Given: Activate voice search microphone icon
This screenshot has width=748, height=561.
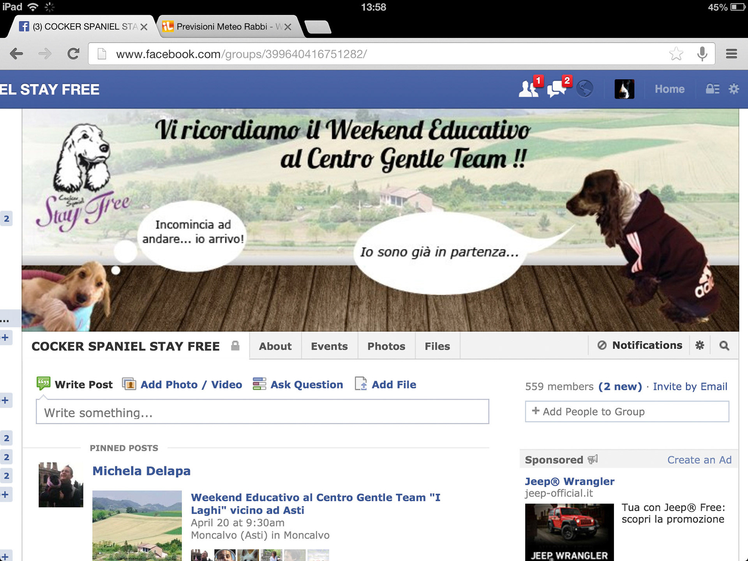Looking at the screenshot, I should pyautogui.click(x=702, y=54).
